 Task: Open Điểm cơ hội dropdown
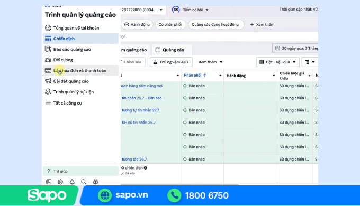[x=195, y=10]
